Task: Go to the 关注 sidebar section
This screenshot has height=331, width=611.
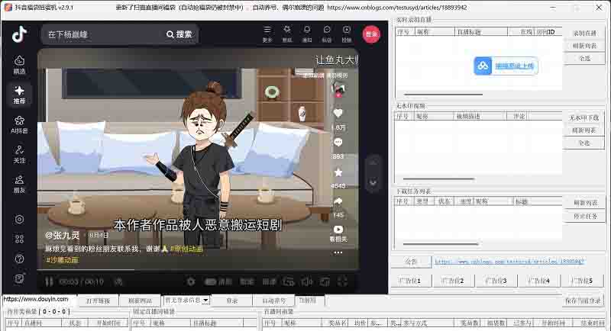Action: (x=19, y=154)
